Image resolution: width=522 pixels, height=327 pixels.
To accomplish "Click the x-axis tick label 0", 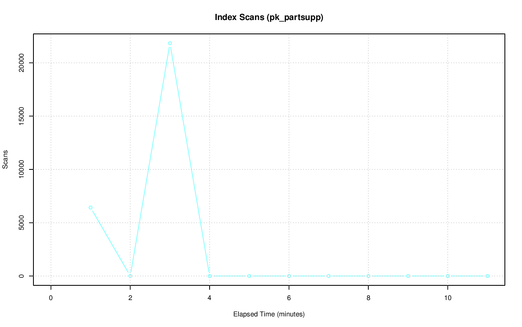I will (51, 298).
